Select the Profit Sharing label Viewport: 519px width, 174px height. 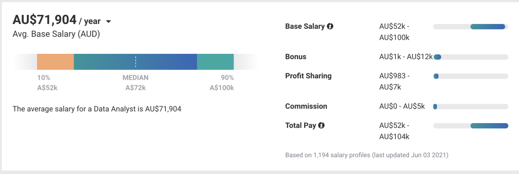pyautogui.click(x=308, y=76)
